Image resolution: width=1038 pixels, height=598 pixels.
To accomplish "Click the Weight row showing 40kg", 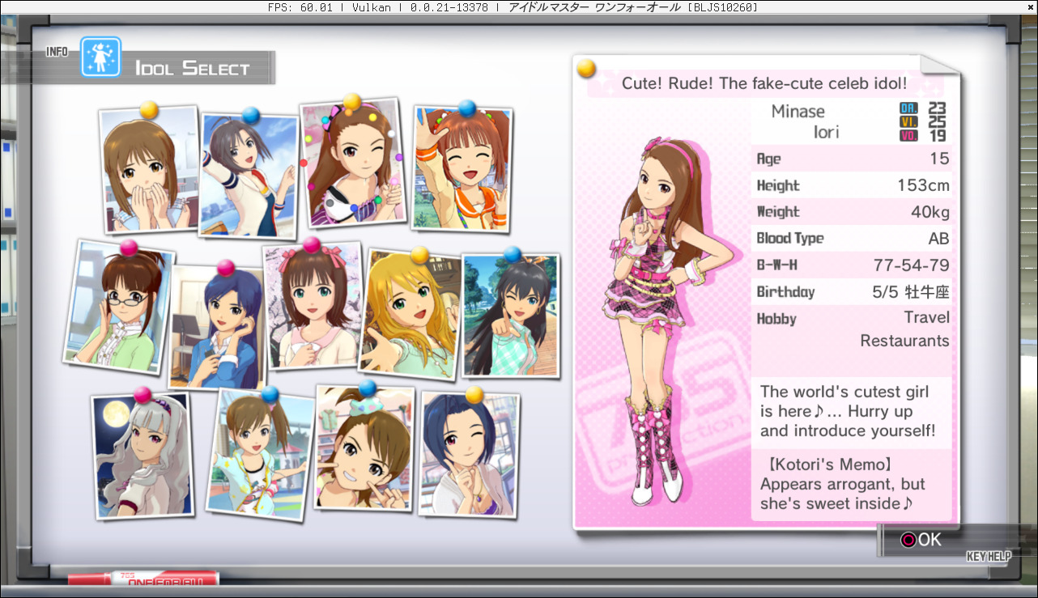I will point(853,212).
